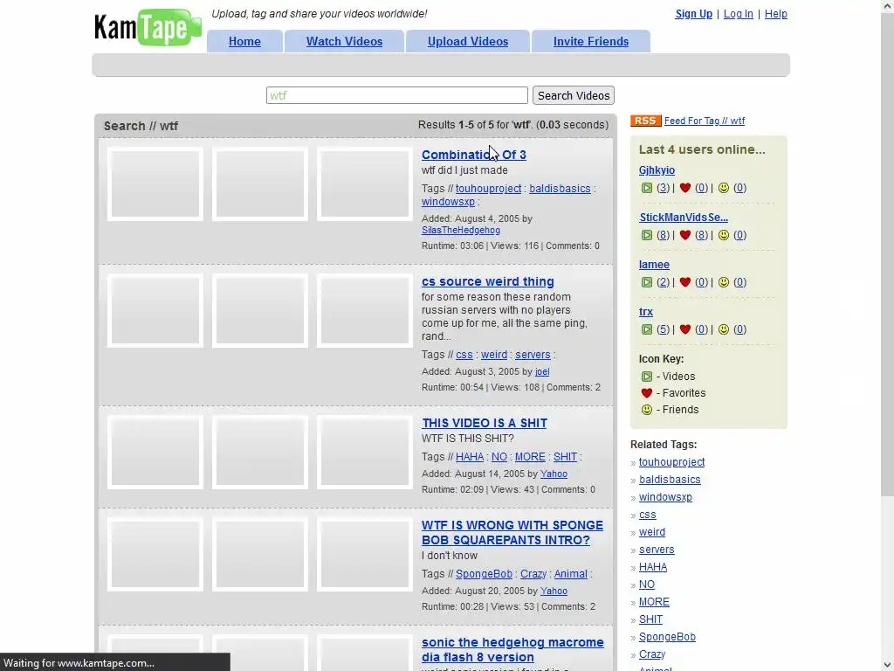This screenshot has width=894, height=671.
Task: Open the Sponge Bob Squarepants intro video
Action: [512, 533]
